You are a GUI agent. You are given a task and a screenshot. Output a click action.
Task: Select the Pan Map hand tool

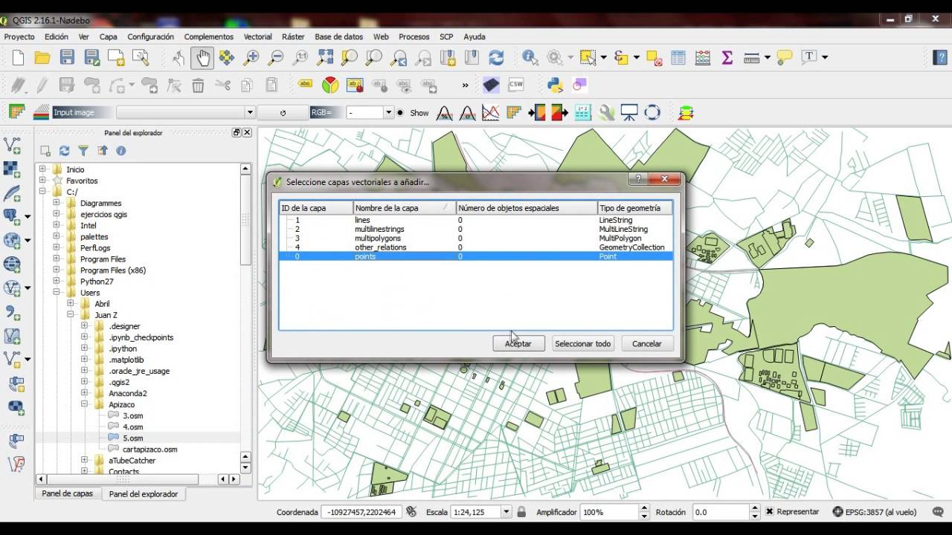coord(202,57)
